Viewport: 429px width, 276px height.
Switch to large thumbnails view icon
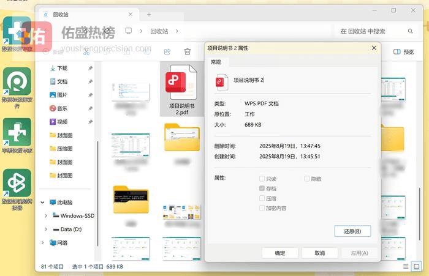click(x=417, y=267)
